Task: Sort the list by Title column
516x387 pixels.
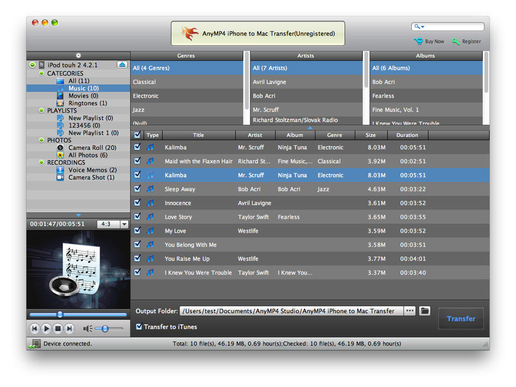Action: pyautogui.click(x=198, y=135)
